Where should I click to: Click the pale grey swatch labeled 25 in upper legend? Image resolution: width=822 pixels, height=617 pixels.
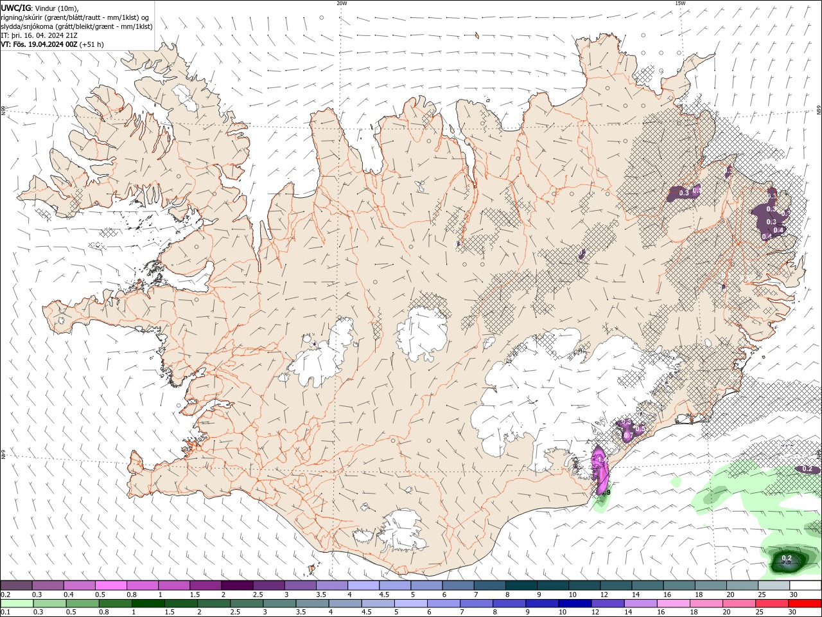click(774, 586)
